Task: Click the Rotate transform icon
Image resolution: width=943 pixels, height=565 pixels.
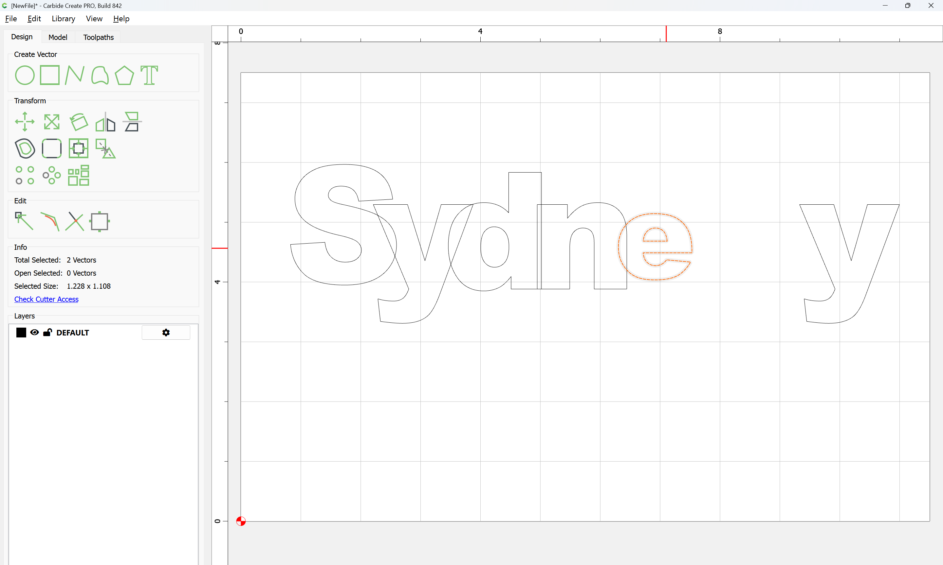Action: click(x=79, y=122)
